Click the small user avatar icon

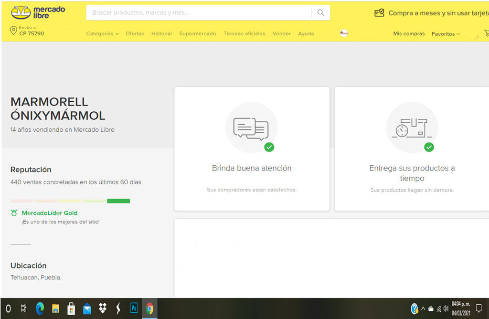[x=344, y=33]
